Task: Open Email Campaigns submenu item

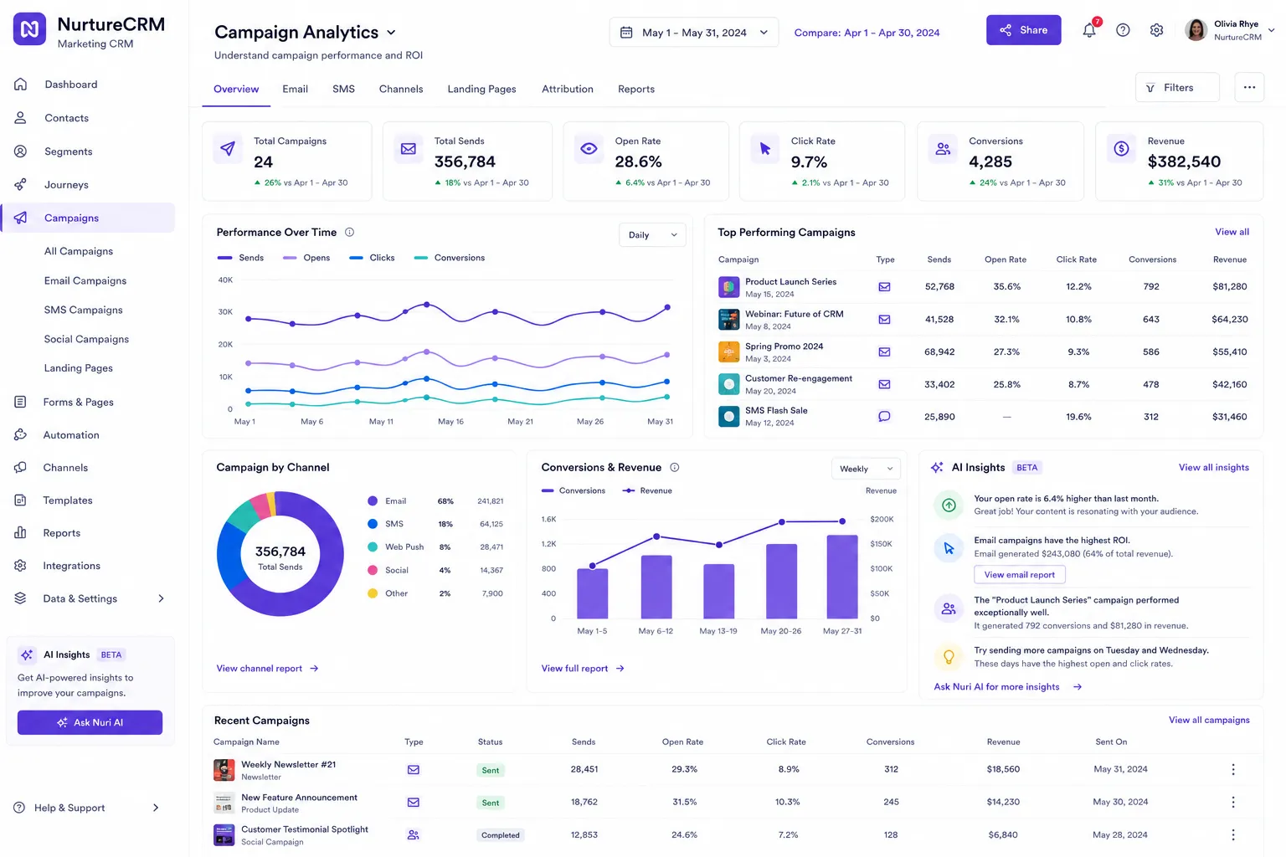Action: (85, 280)
